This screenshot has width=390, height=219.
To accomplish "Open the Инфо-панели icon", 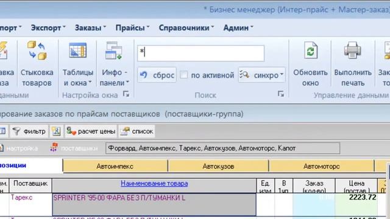I will pyautogui.click(x=114, y=50).
